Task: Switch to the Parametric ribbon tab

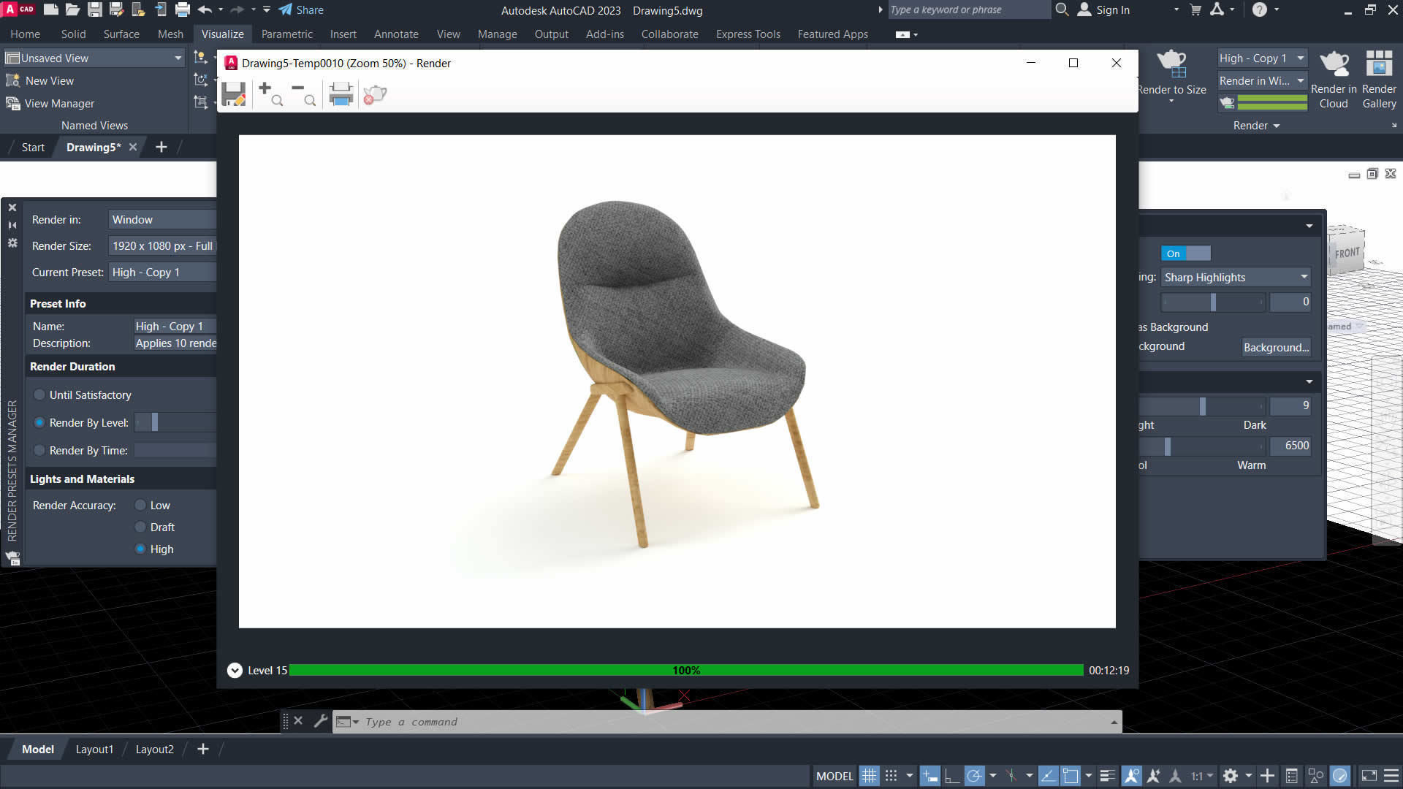Action: [x=286, y=34]
